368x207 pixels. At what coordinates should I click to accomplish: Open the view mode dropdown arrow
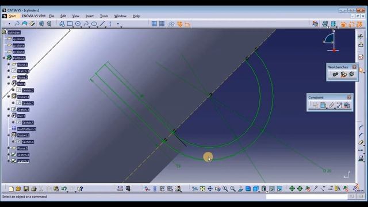coord(267,191)
